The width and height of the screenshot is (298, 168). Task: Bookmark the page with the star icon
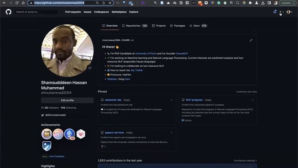110,3
